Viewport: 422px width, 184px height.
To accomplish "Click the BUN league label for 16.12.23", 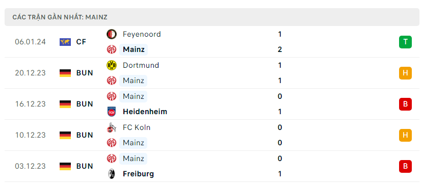I will (x=85, y=104).
